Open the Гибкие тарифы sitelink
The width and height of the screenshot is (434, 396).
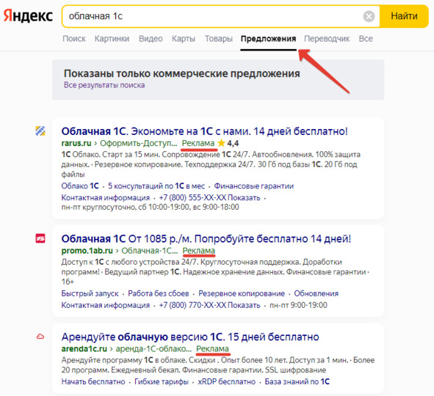pos(162,382)
